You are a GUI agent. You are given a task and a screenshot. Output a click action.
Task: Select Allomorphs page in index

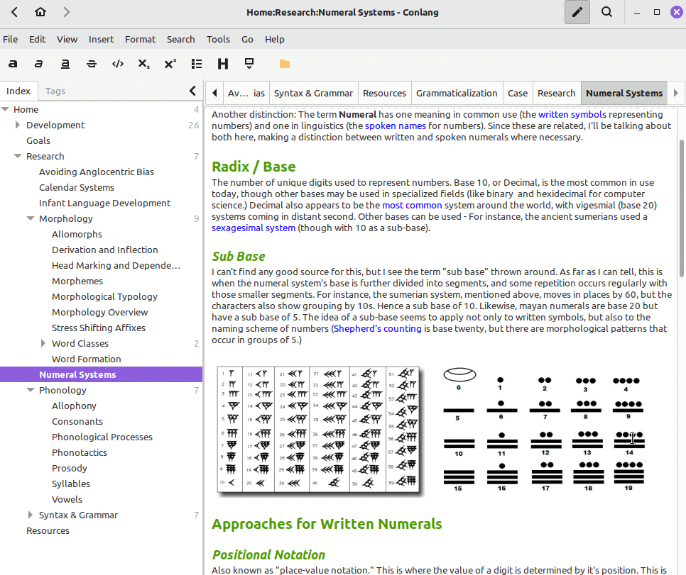[77, 234]
